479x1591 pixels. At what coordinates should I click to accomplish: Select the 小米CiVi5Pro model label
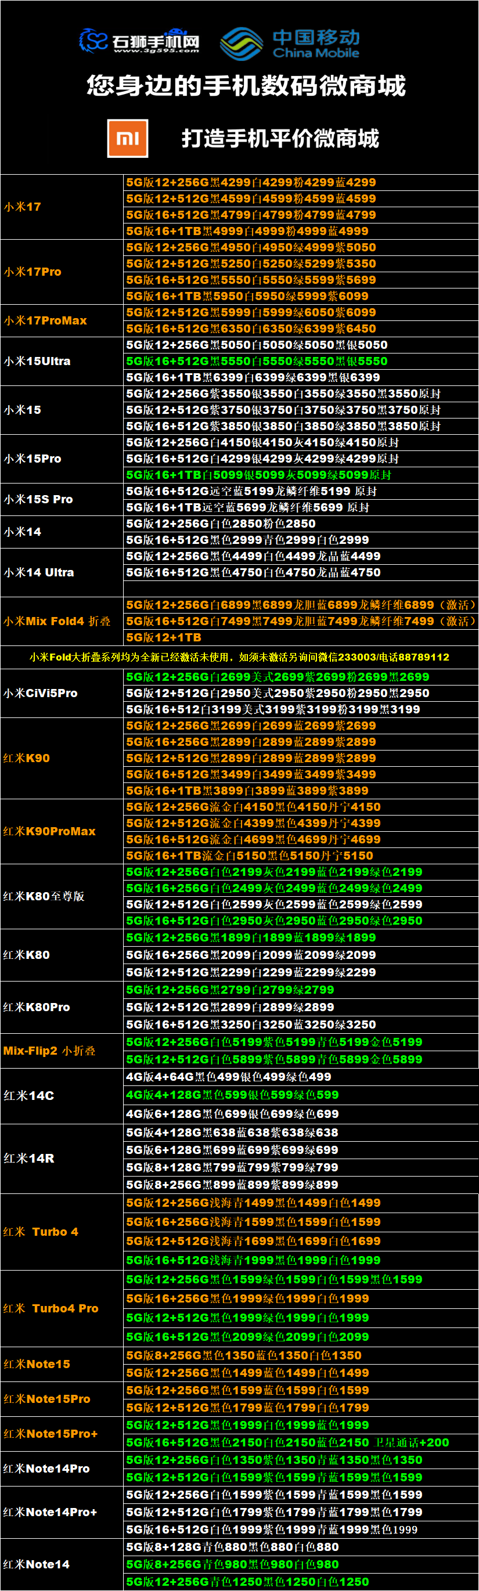41,693
